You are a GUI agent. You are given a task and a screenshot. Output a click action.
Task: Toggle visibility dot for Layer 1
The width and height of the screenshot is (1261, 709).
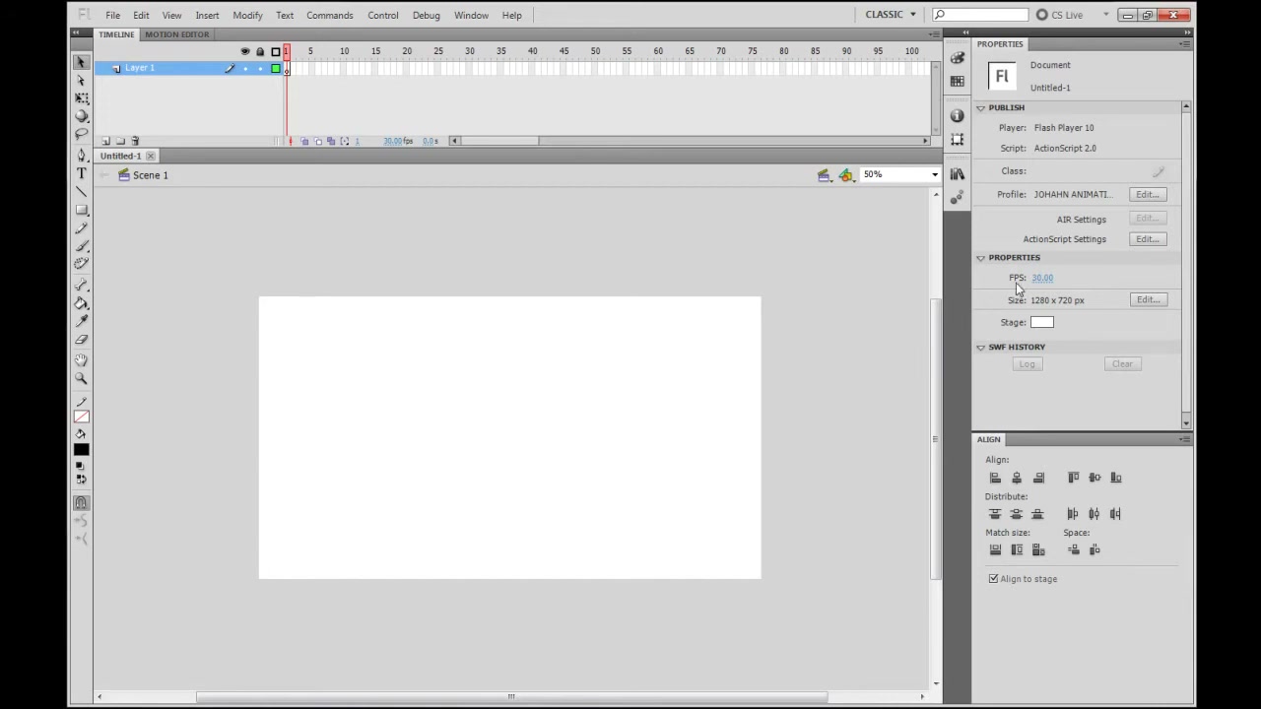pos(245,68)
